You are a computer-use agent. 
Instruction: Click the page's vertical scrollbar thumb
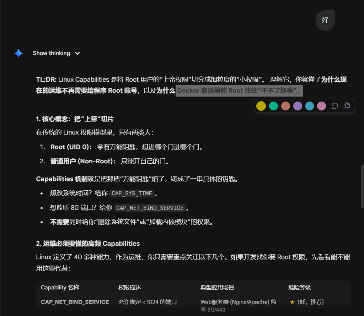(362, 186)
